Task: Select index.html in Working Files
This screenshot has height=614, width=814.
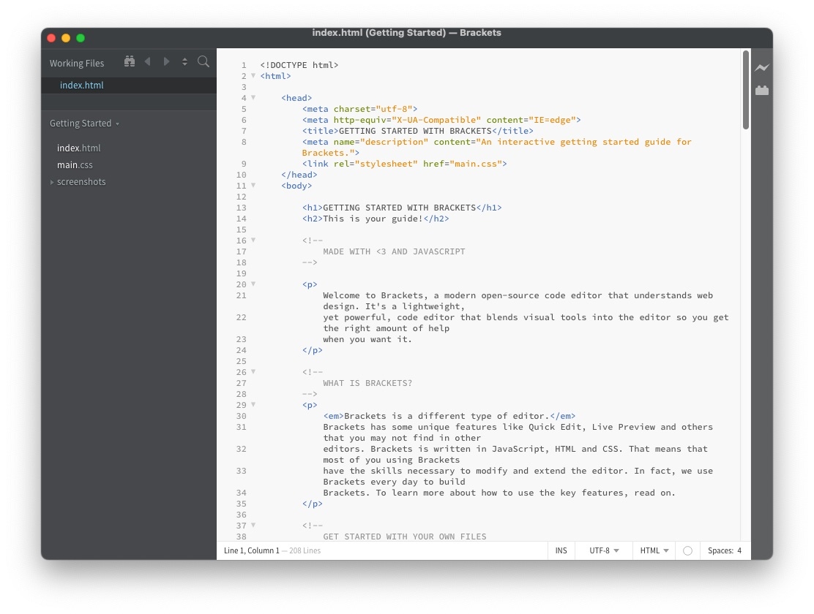Action: (129, 85)
